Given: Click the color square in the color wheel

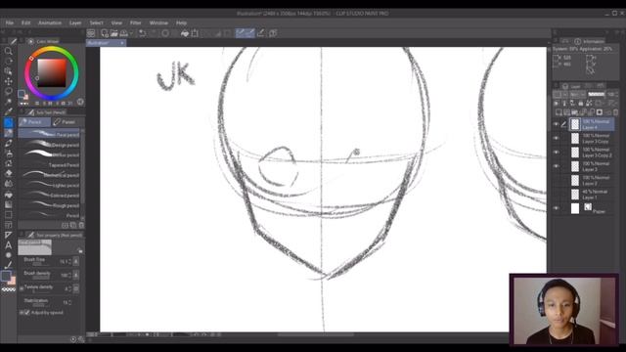Looking at the screenshot, I should pos(52,73).
